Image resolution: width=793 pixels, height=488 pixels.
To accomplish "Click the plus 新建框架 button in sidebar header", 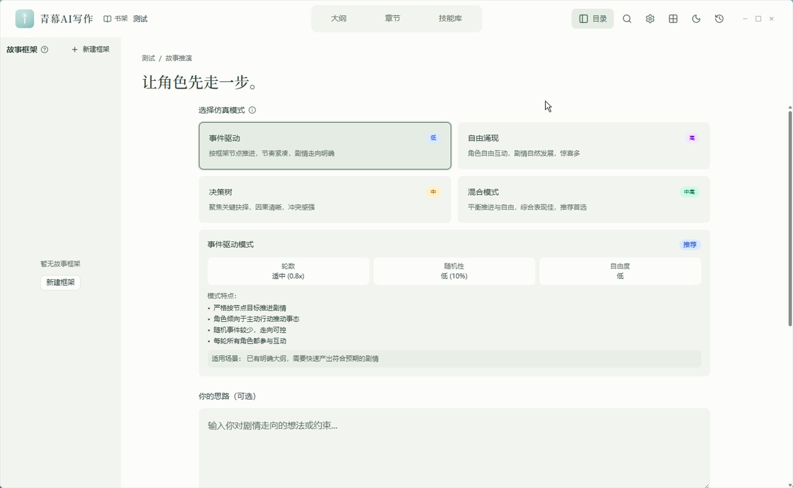I will [90, 49].
